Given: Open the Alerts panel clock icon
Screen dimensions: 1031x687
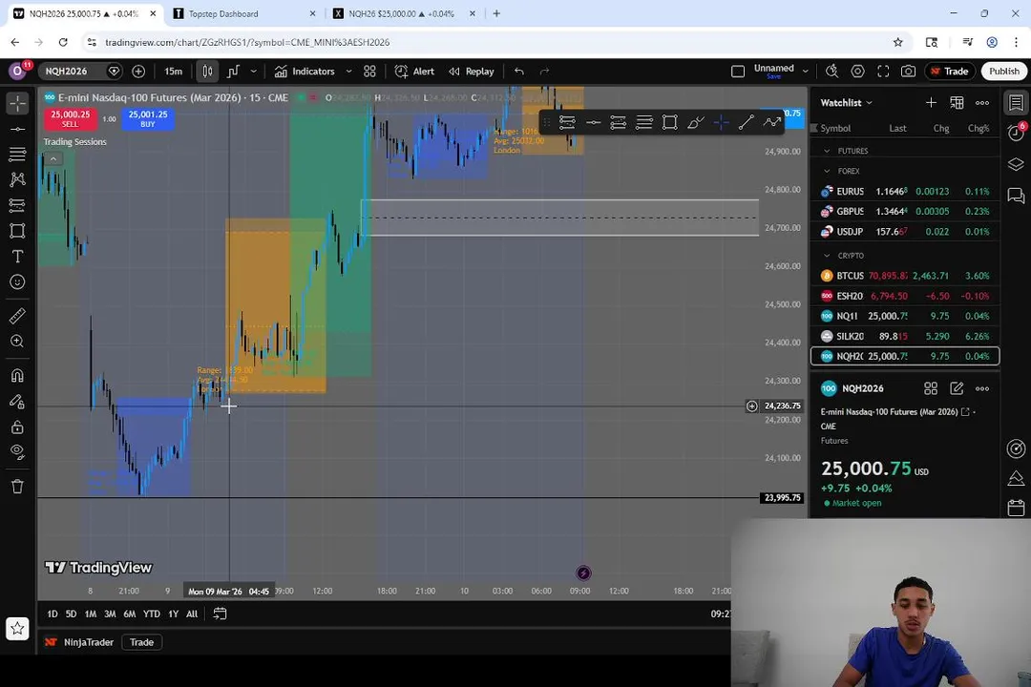Looking at the screenshot, I should pyautogui.click(x=1016, y=133).
